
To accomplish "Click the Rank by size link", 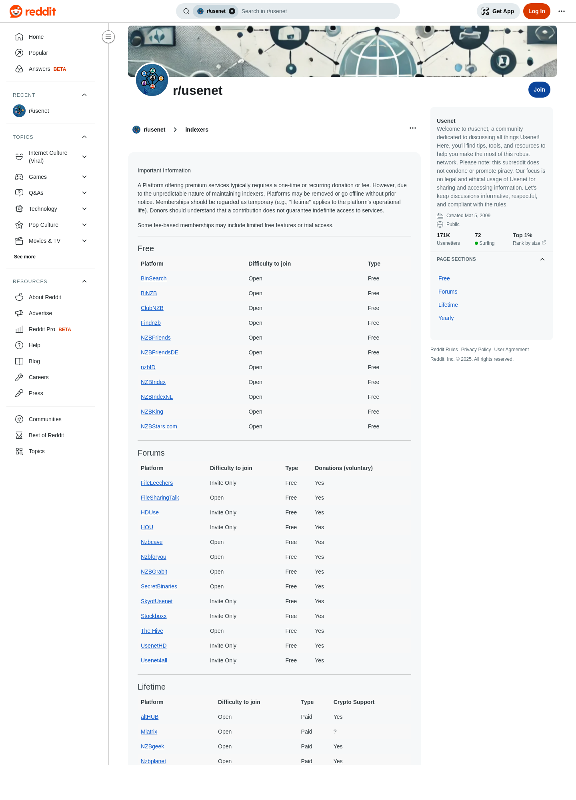I will 529,243.
